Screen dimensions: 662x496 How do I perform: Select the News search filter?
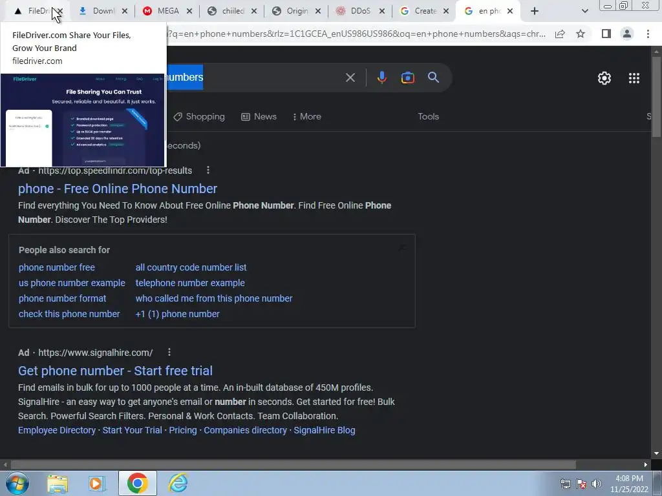pos(259,117)
